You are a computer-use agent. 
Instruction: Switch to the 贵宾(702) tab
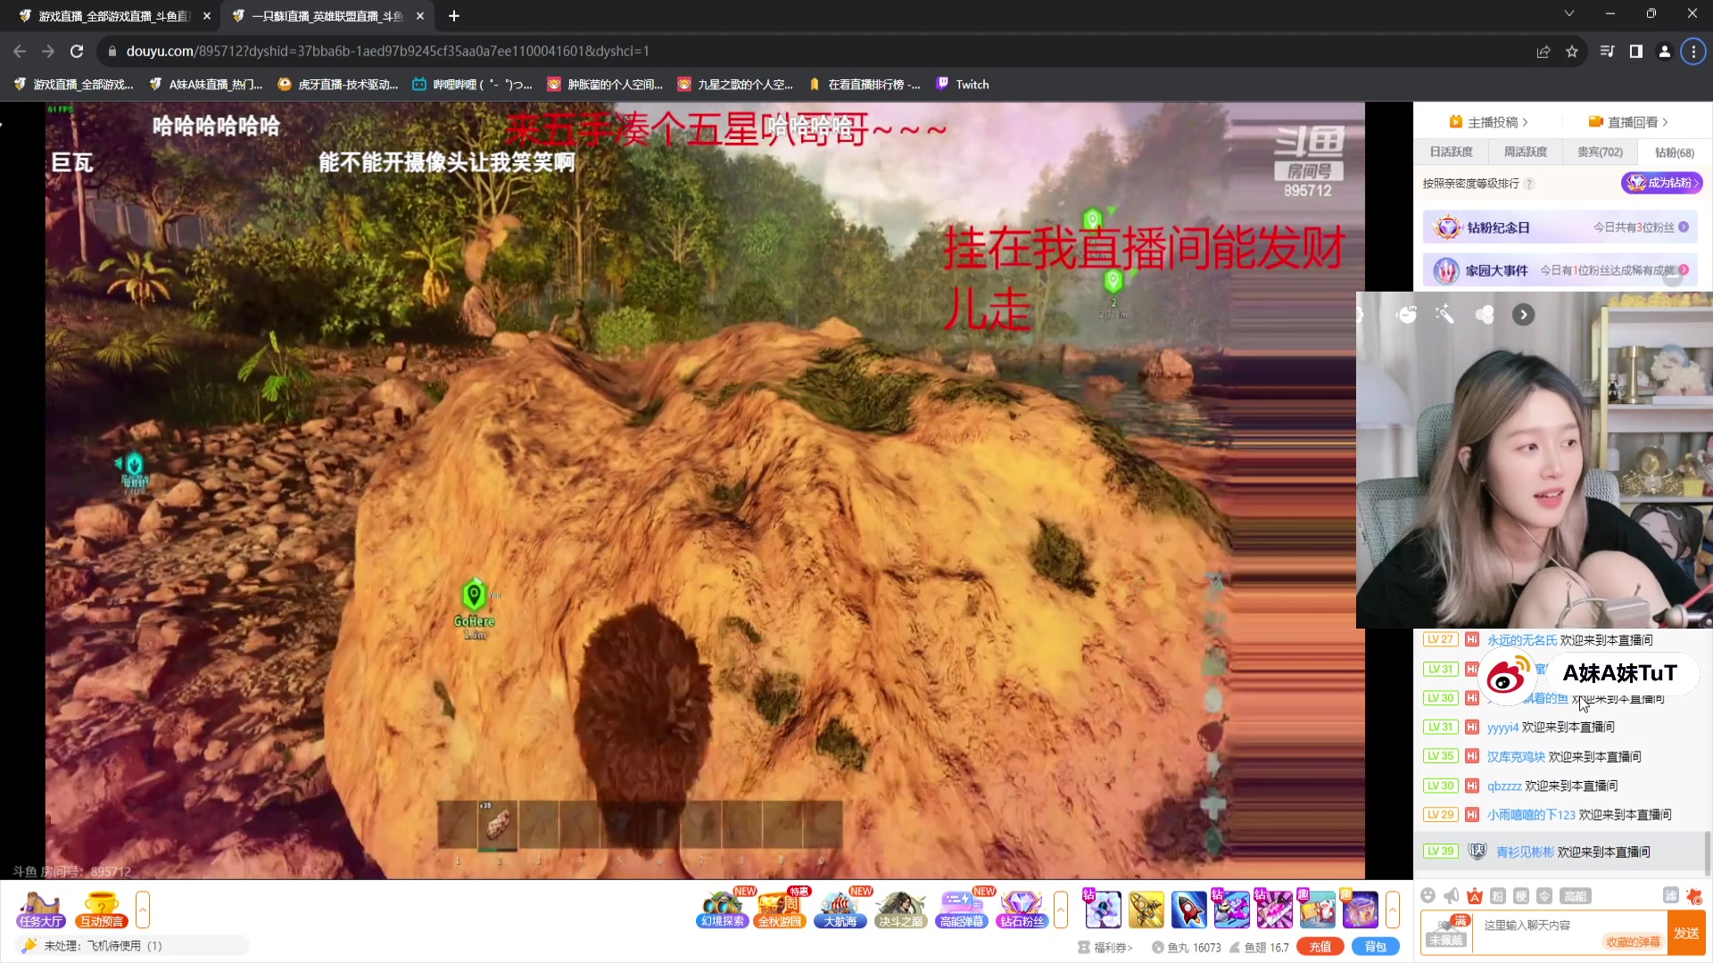[1600, 152]
